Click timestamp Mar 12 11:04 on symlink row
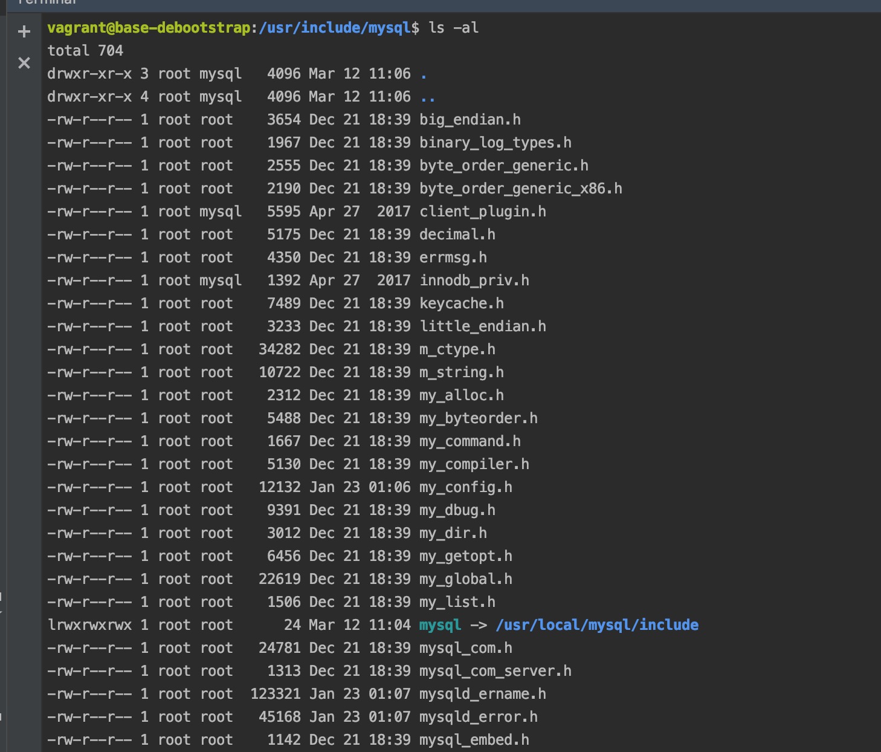Screen dimensions: 881x752 click(360, 625)
